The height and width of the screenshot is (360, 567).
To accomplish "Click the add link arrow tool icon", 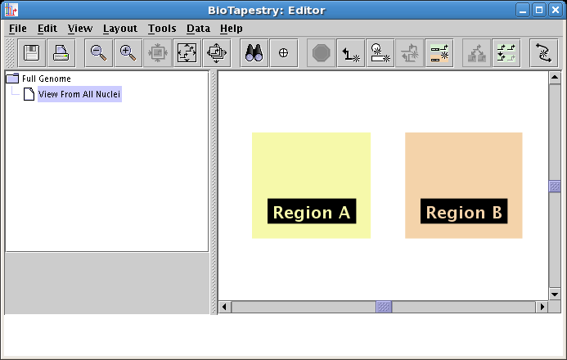I will coord(352,53).
